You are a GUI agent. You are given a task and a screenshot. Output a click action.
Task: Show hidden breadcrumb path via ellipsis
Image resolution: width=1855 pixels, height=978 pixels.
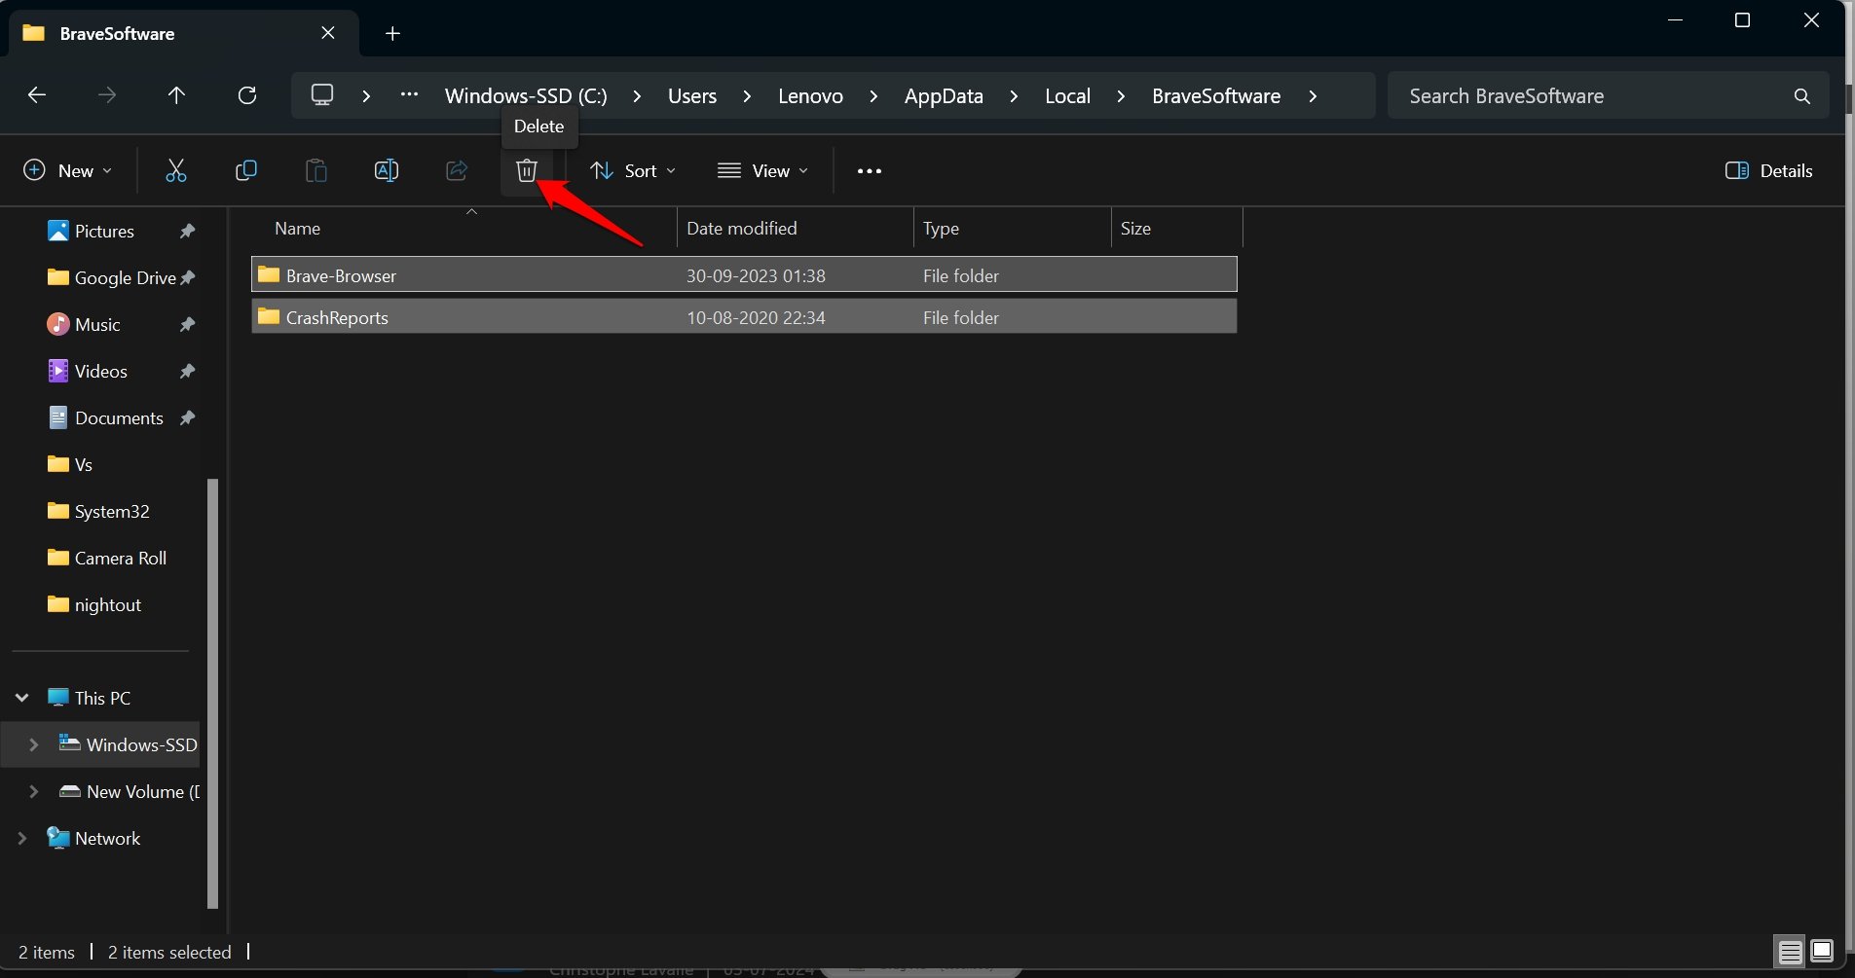click(x=410, y=95)
